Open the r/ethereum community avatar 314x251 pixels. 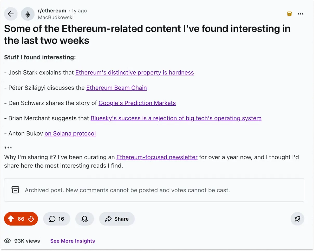[28, 14]
